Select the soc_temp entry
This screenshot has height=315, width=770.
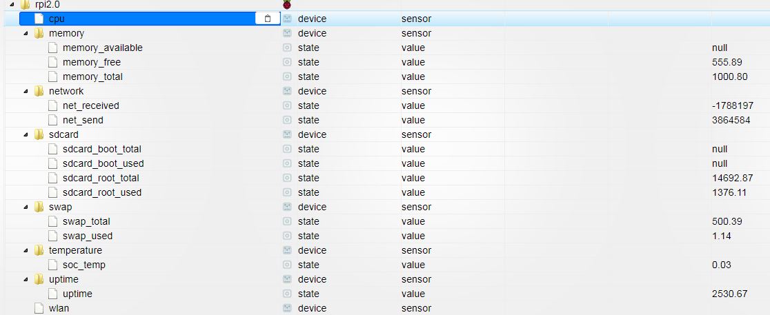pyautogui.click(x=84, y=265)
